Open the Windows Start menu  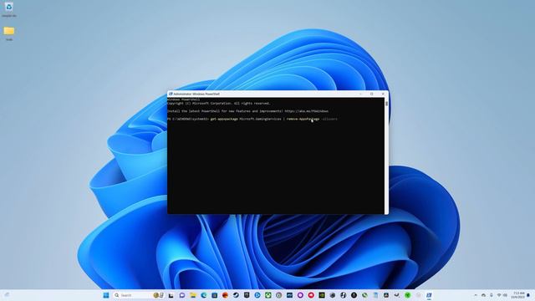(106, 295)
